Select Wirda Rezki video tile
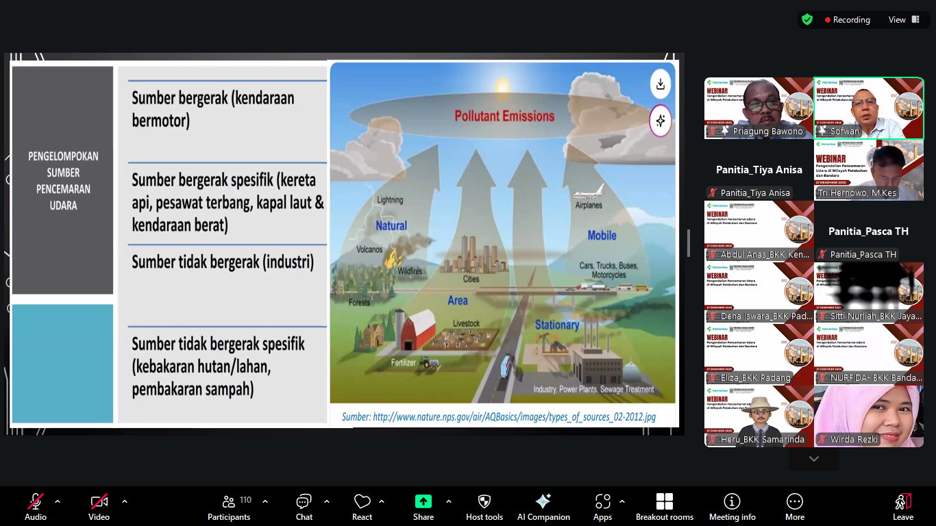 click(x=869, y=416)
